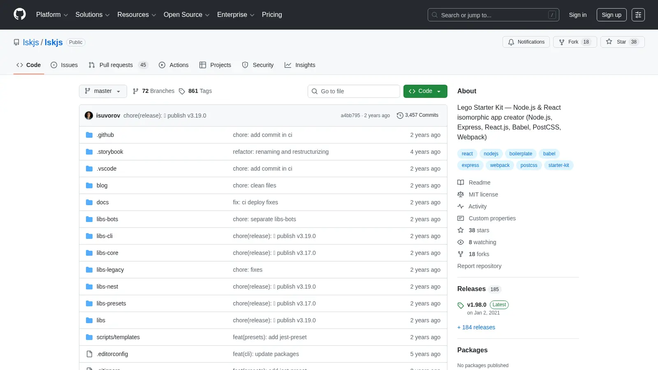Click the .github folder icon

pyautogui.click(x=89, y=135)
